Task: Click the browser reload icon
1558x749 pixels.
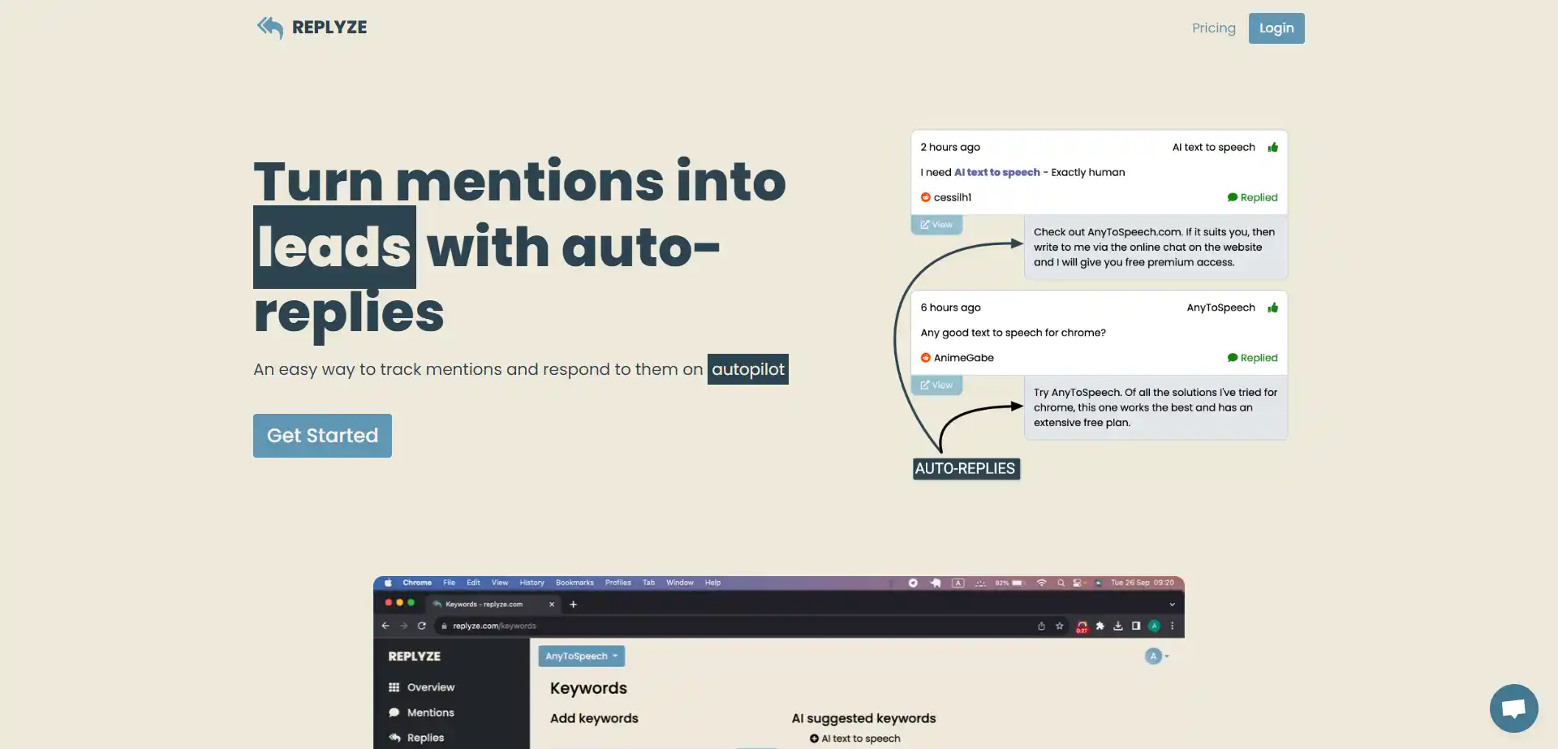Action: (x=421, y=626)
